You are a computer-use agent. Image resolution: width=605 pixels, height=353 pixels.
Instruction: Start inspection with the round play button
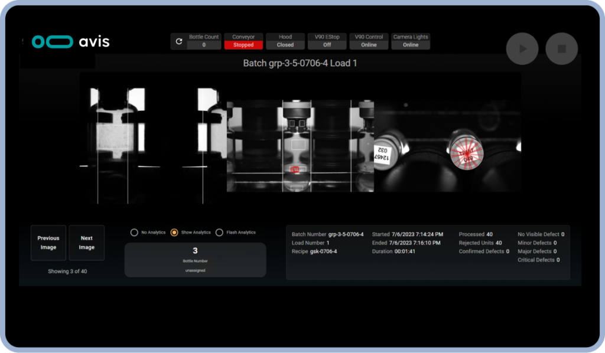point(522,49)
